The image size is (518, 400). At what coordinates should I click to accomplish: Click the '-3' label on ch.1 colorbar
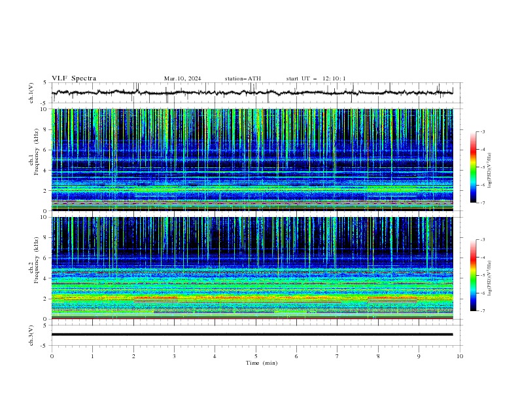pos(483,131)
